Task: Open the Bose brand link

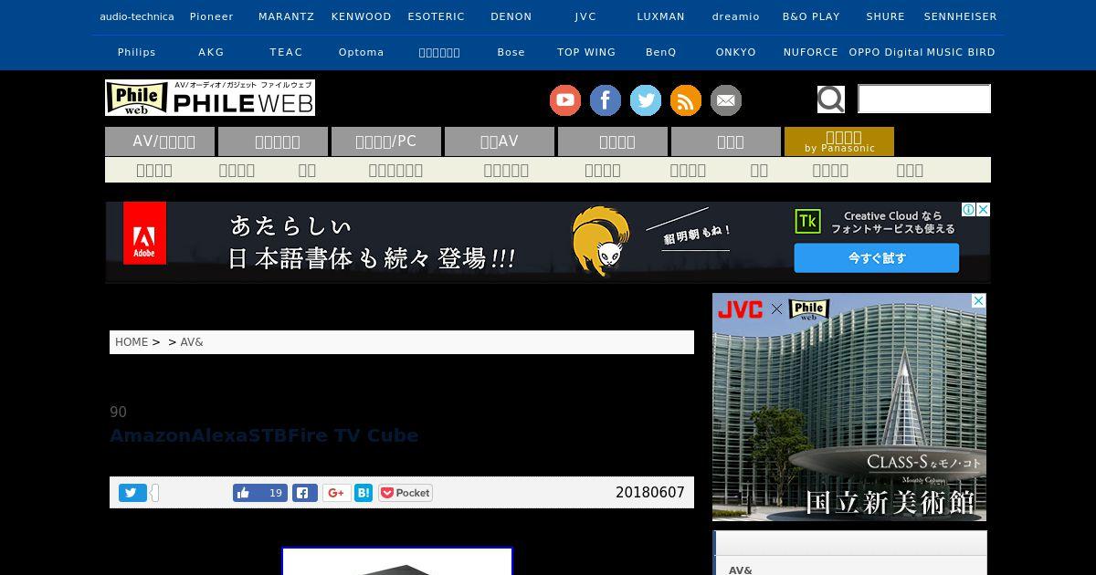Action: tap(511, 52)
